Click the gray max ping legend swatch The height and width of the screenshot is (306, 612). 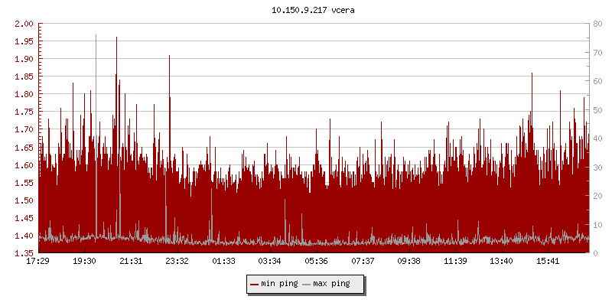click(306, 284)
